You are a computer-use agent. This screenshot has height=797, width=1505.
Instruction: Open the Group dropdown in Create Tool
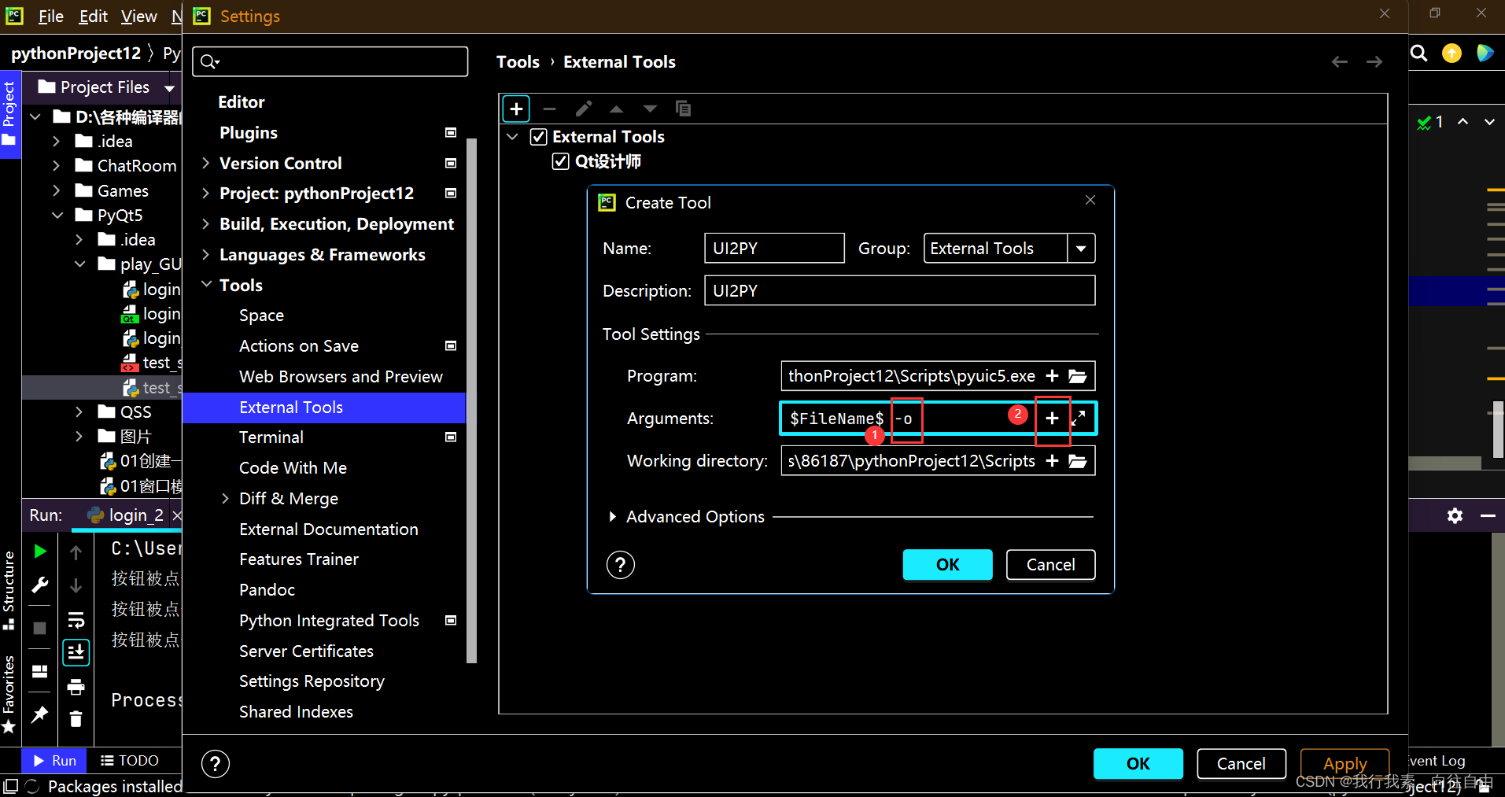point(1082,248)
